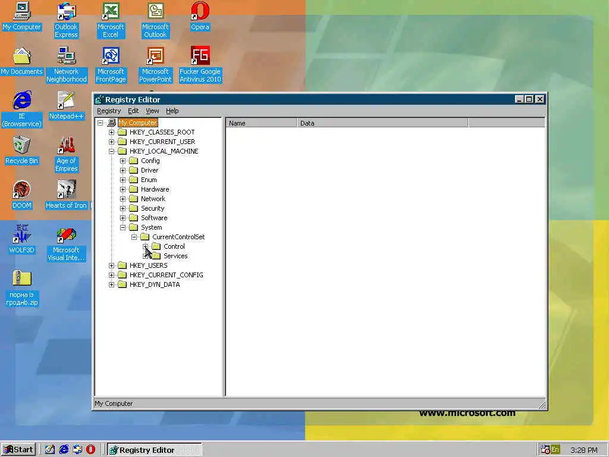This screenshot has height=457, width=609.
Task: Expand the Software key
Action: [x=123, y=218]
